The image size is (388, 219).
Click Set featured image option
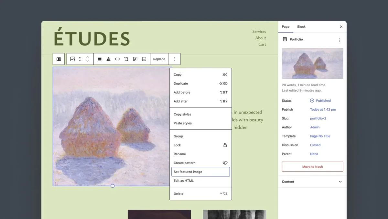pos(200,172)
